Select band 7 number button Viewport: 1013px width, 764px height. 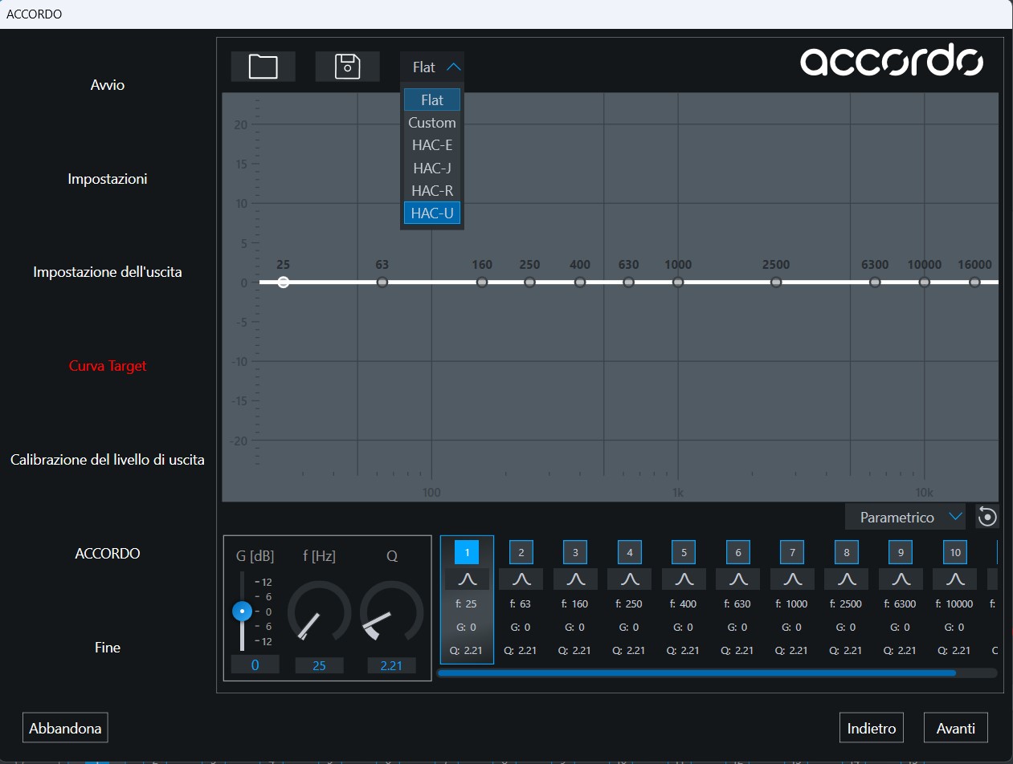pos(792,552)
